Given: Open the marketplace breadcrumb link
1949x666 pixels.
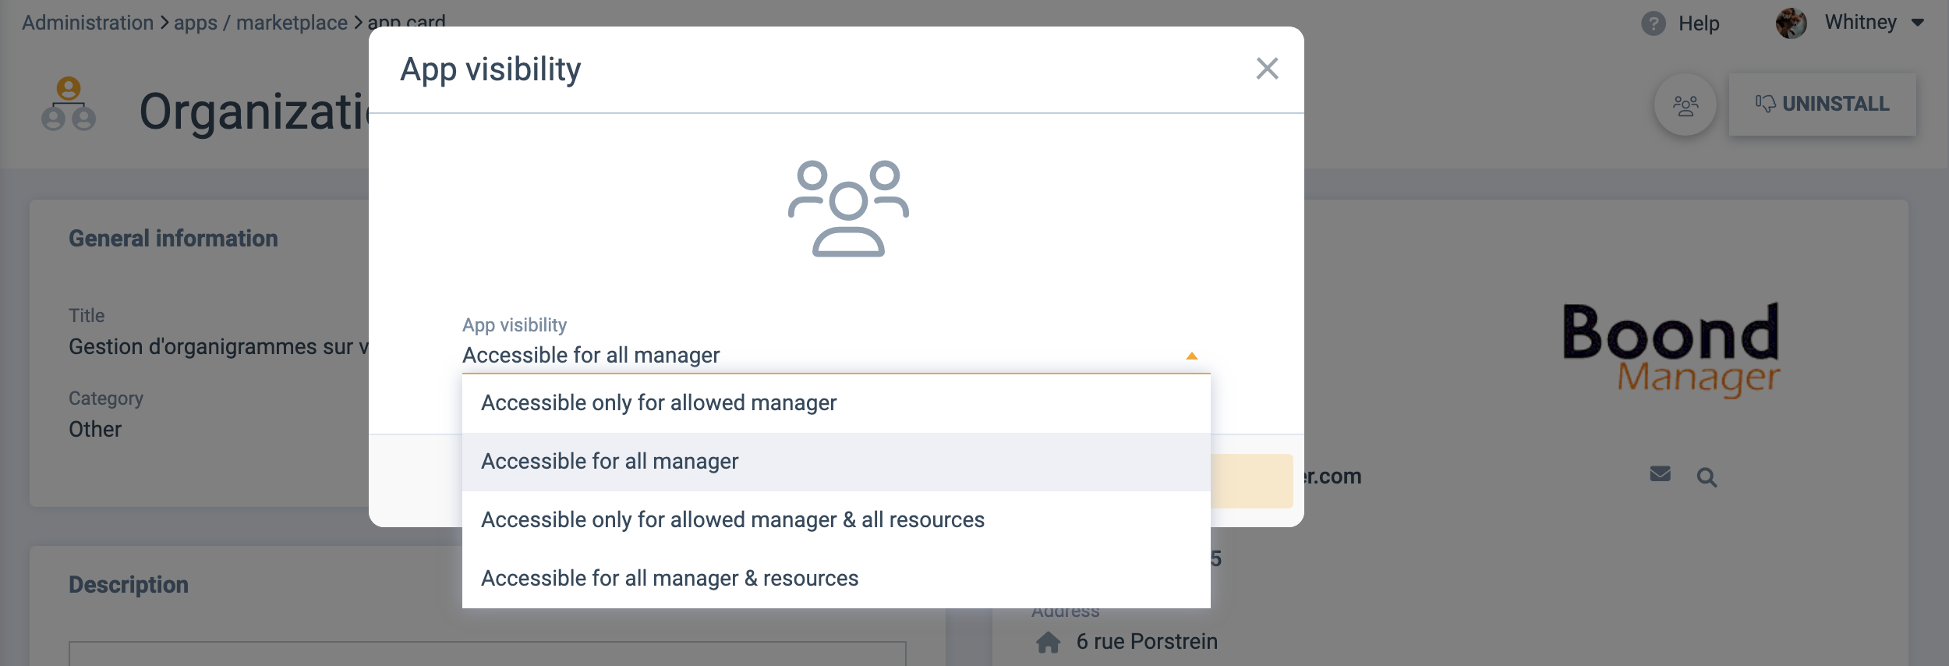Looking at the screenshot, I should (x=292, y=23).
